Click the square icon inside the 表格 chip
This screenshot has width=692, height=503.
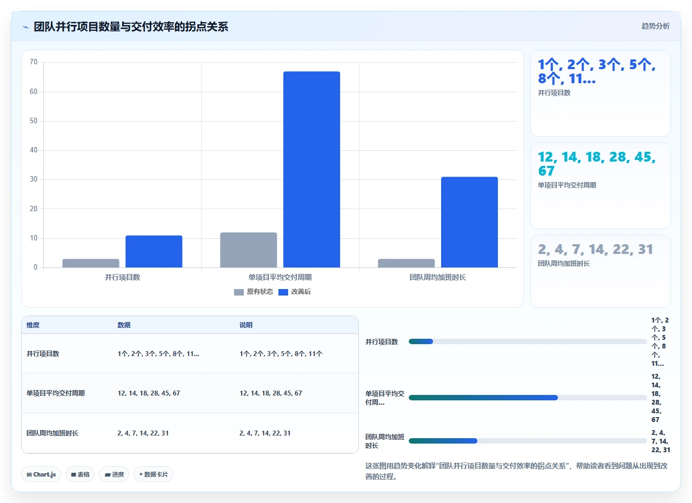point(74,475)
